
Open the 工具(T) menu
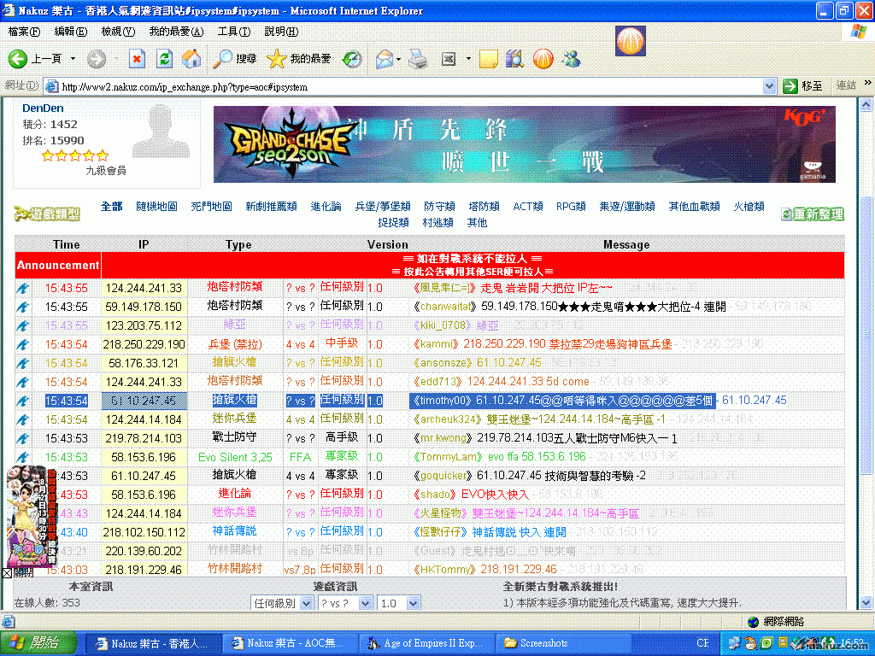tap(234, 32)
